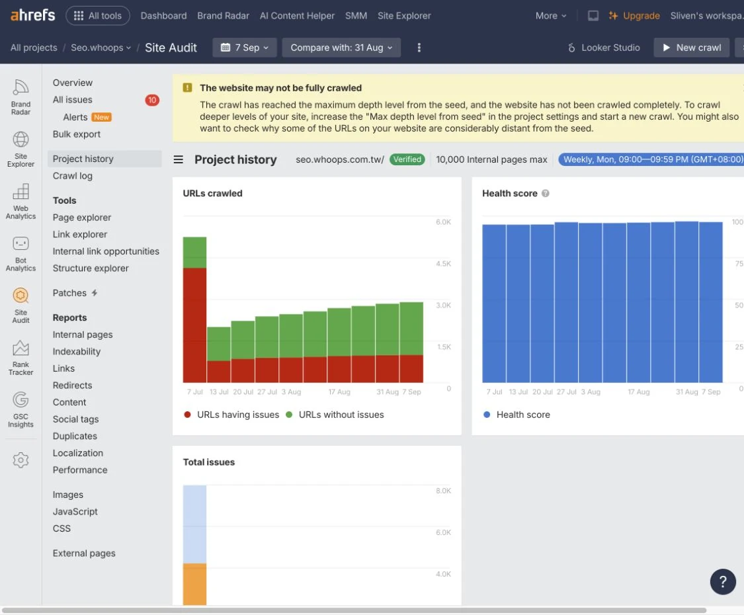Open the JavaScript report
The height and width of the screenshot is (615, 744).
tap(75, 512)
